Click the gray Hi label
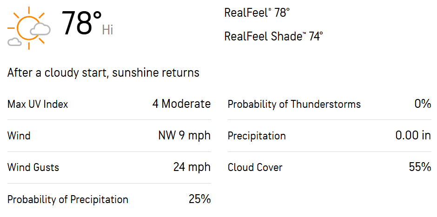 point(107,30)
